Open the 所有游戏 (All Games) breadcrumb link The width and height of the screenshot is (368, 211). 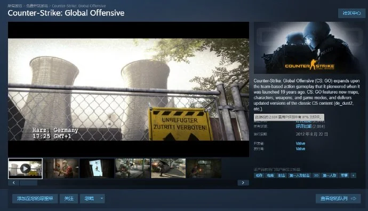coord(14,6)
